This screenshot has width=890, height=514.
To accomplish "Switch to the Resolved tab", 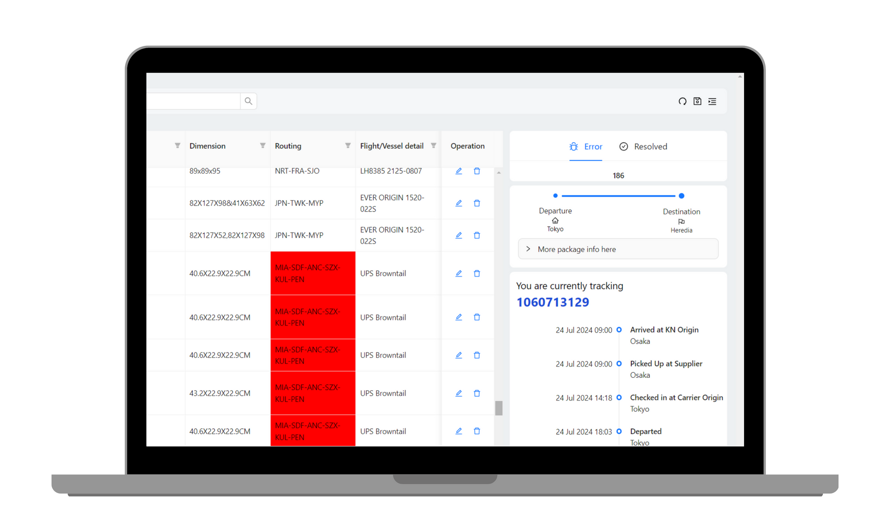I will tap(643, 147).
